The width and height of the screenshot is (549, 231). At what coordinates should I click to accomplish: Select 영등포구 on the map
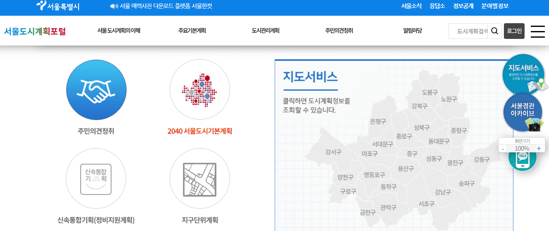pos(374,174)
